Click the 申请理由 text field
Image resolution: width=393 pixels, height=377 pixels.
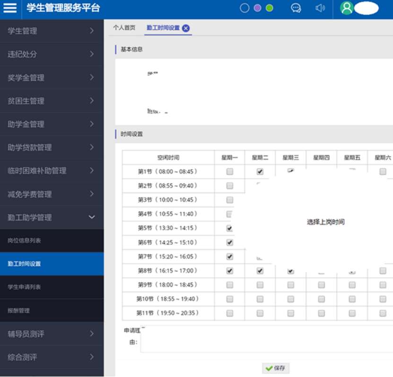[265, 339]
